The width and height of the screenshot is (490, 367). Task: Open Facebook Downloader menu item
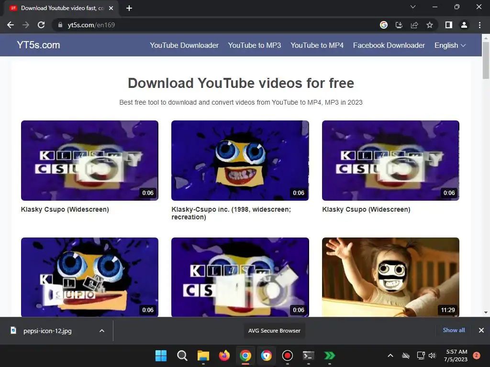point(389,45)
